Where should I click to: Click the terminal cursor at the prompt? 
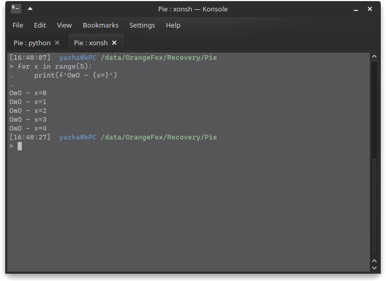[x=20, y=146]
